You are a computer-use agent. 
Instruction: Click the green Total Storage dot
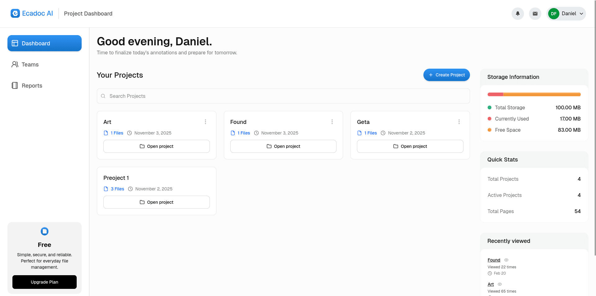click(490, 107)
